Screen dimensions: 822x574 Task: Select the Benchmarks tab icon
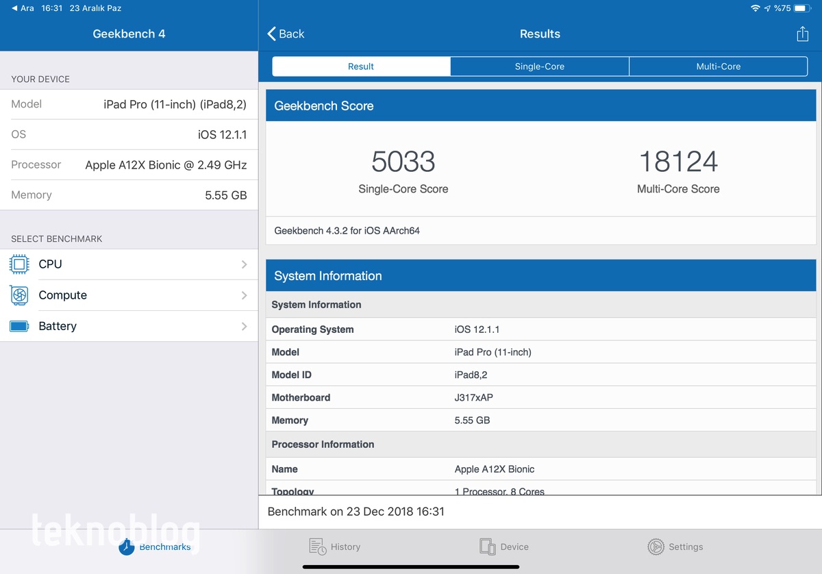(x=127, y=547)
